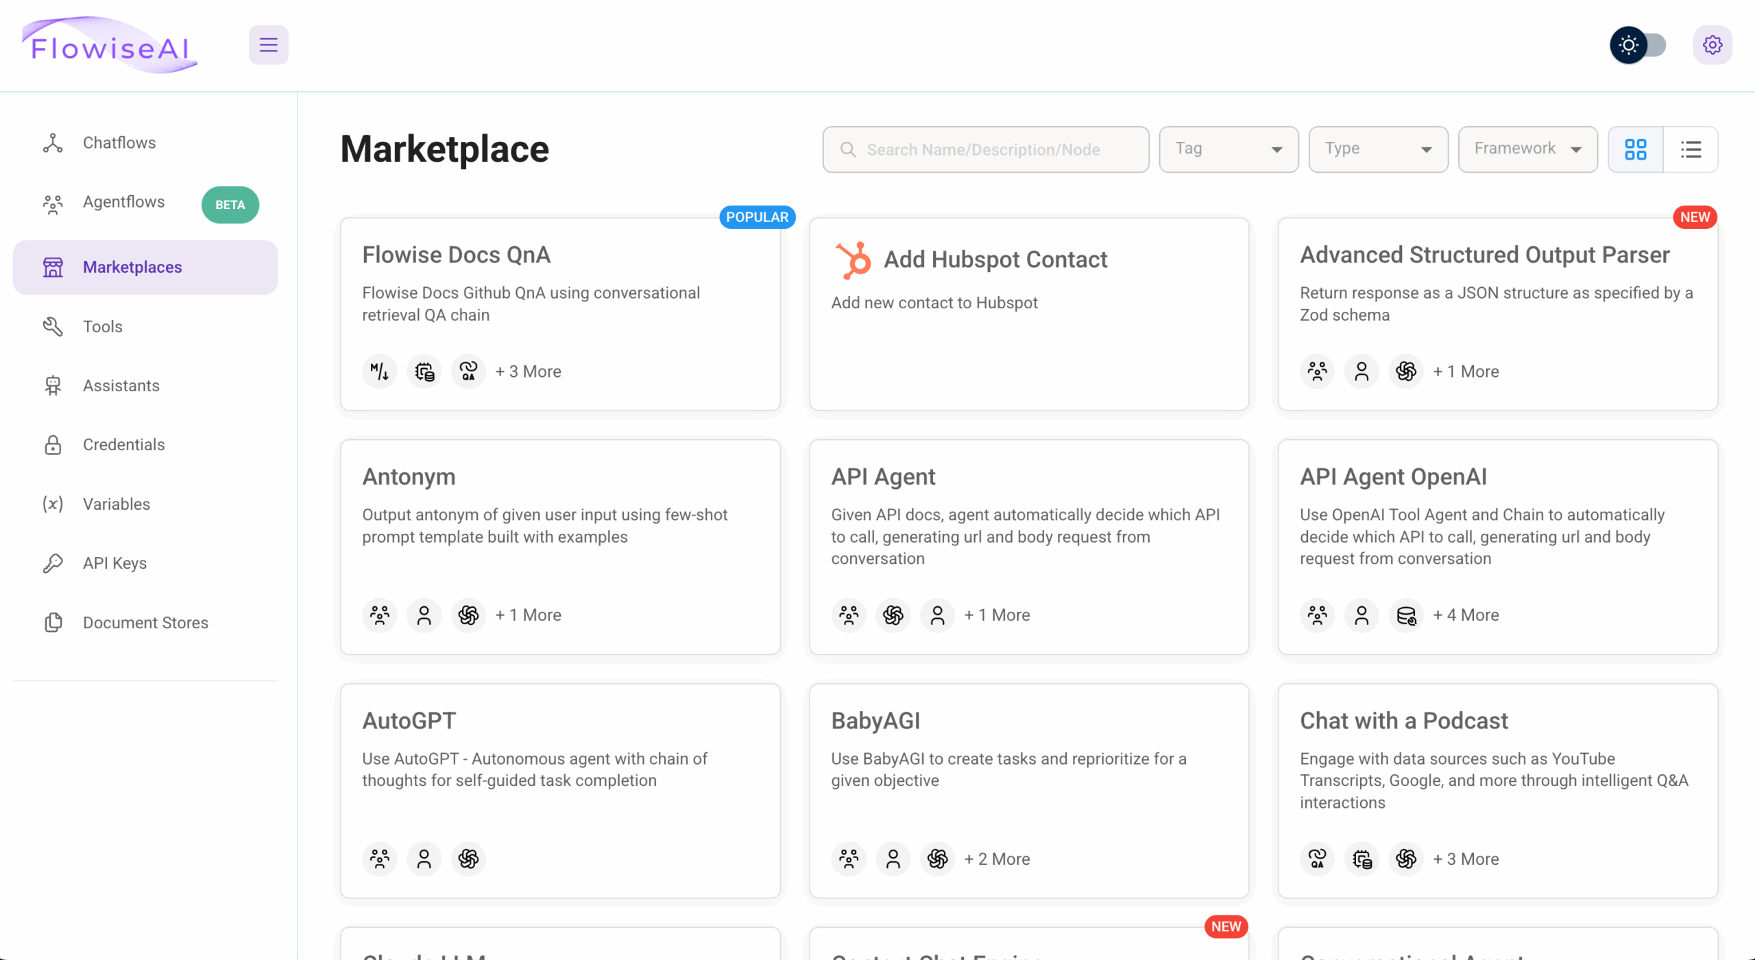The width and height of the screenshot is (1755, 960).
Task: Click OpenAI icon on Advanced Structured Output Parser
Action: [x=1406, y=371]
